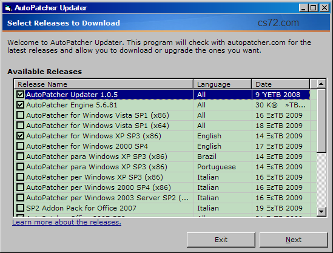This screenshot has height=253, width=333.
Task: Minimize the AutoPatcher Updater window
Action: 303,8
